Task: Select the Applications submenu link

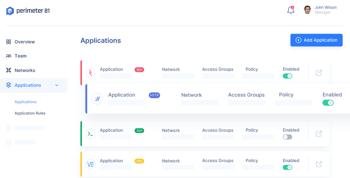Action: pyautogui.click(x=26, y=102)
